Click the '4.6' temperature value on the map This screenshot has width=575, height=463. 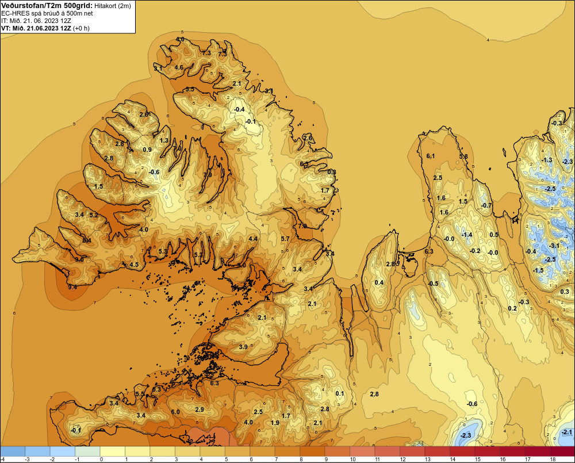pos(179,67)
